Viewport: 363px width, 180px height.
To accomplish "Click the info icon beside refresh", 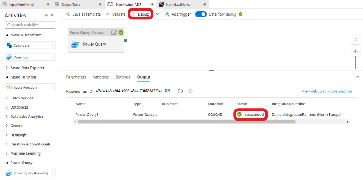I will pos(191,91).
